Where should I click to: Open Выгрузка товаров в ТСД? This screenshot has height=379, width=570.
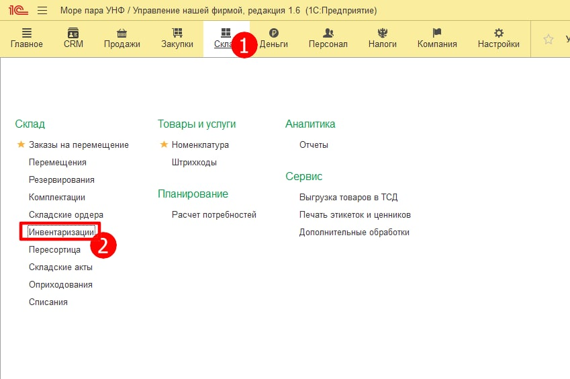click(348, 197)
